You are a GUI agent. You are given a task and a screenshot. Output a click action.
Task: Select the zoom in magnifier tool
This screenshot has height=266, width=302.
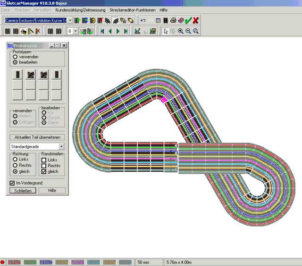coord(181,32)
